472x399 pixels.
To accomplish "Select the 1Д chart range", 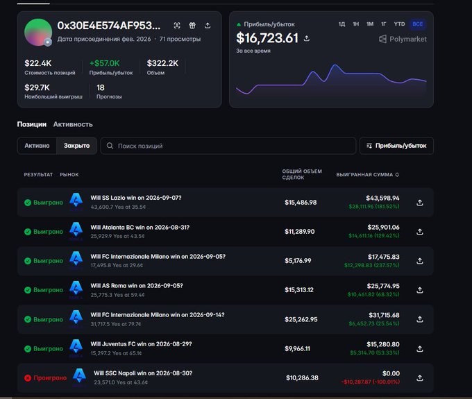I will [342, 24].
